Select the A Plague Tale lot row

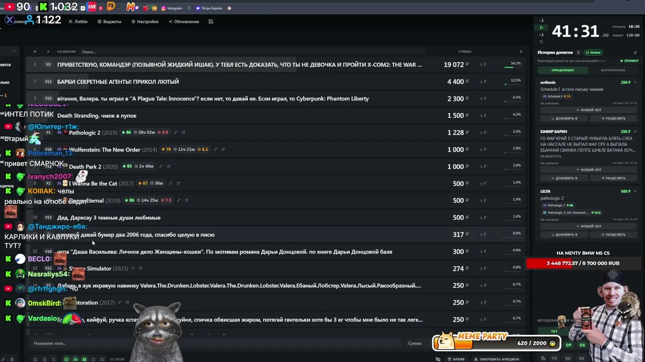[x=275, y=99]
